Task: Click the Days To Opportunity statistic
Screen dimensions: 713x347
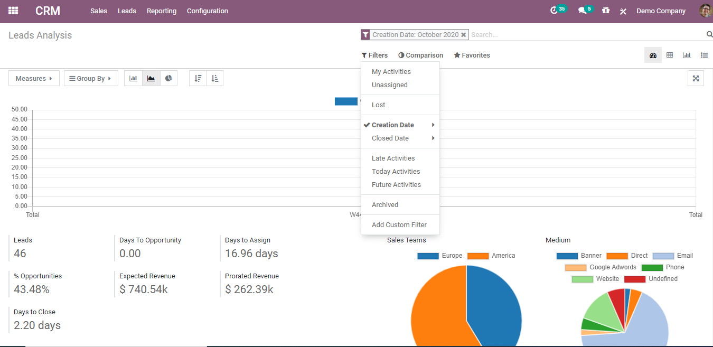Action: [x=164, y=248]
